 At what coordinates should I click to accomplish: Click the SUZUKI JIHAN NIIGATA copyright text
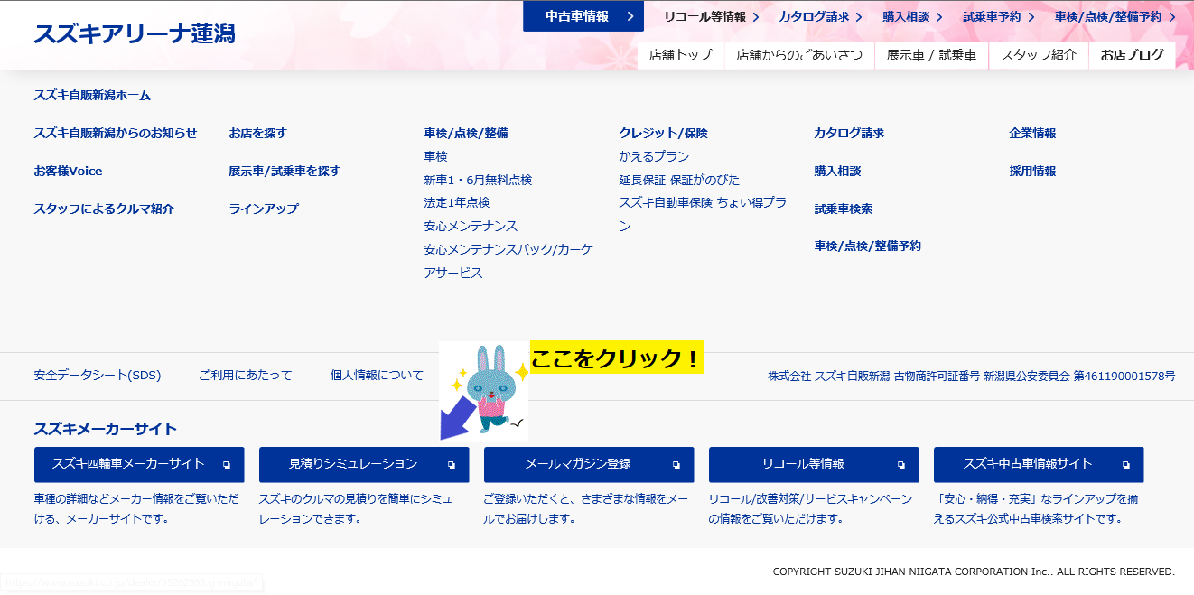(974, 572)
